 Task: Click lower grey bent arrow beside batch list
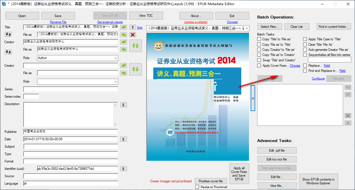pos(348,94)
